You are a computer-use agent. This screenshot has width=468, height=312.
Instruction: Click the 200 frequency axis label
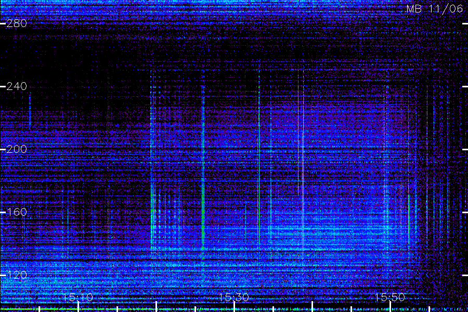(17, 149)
